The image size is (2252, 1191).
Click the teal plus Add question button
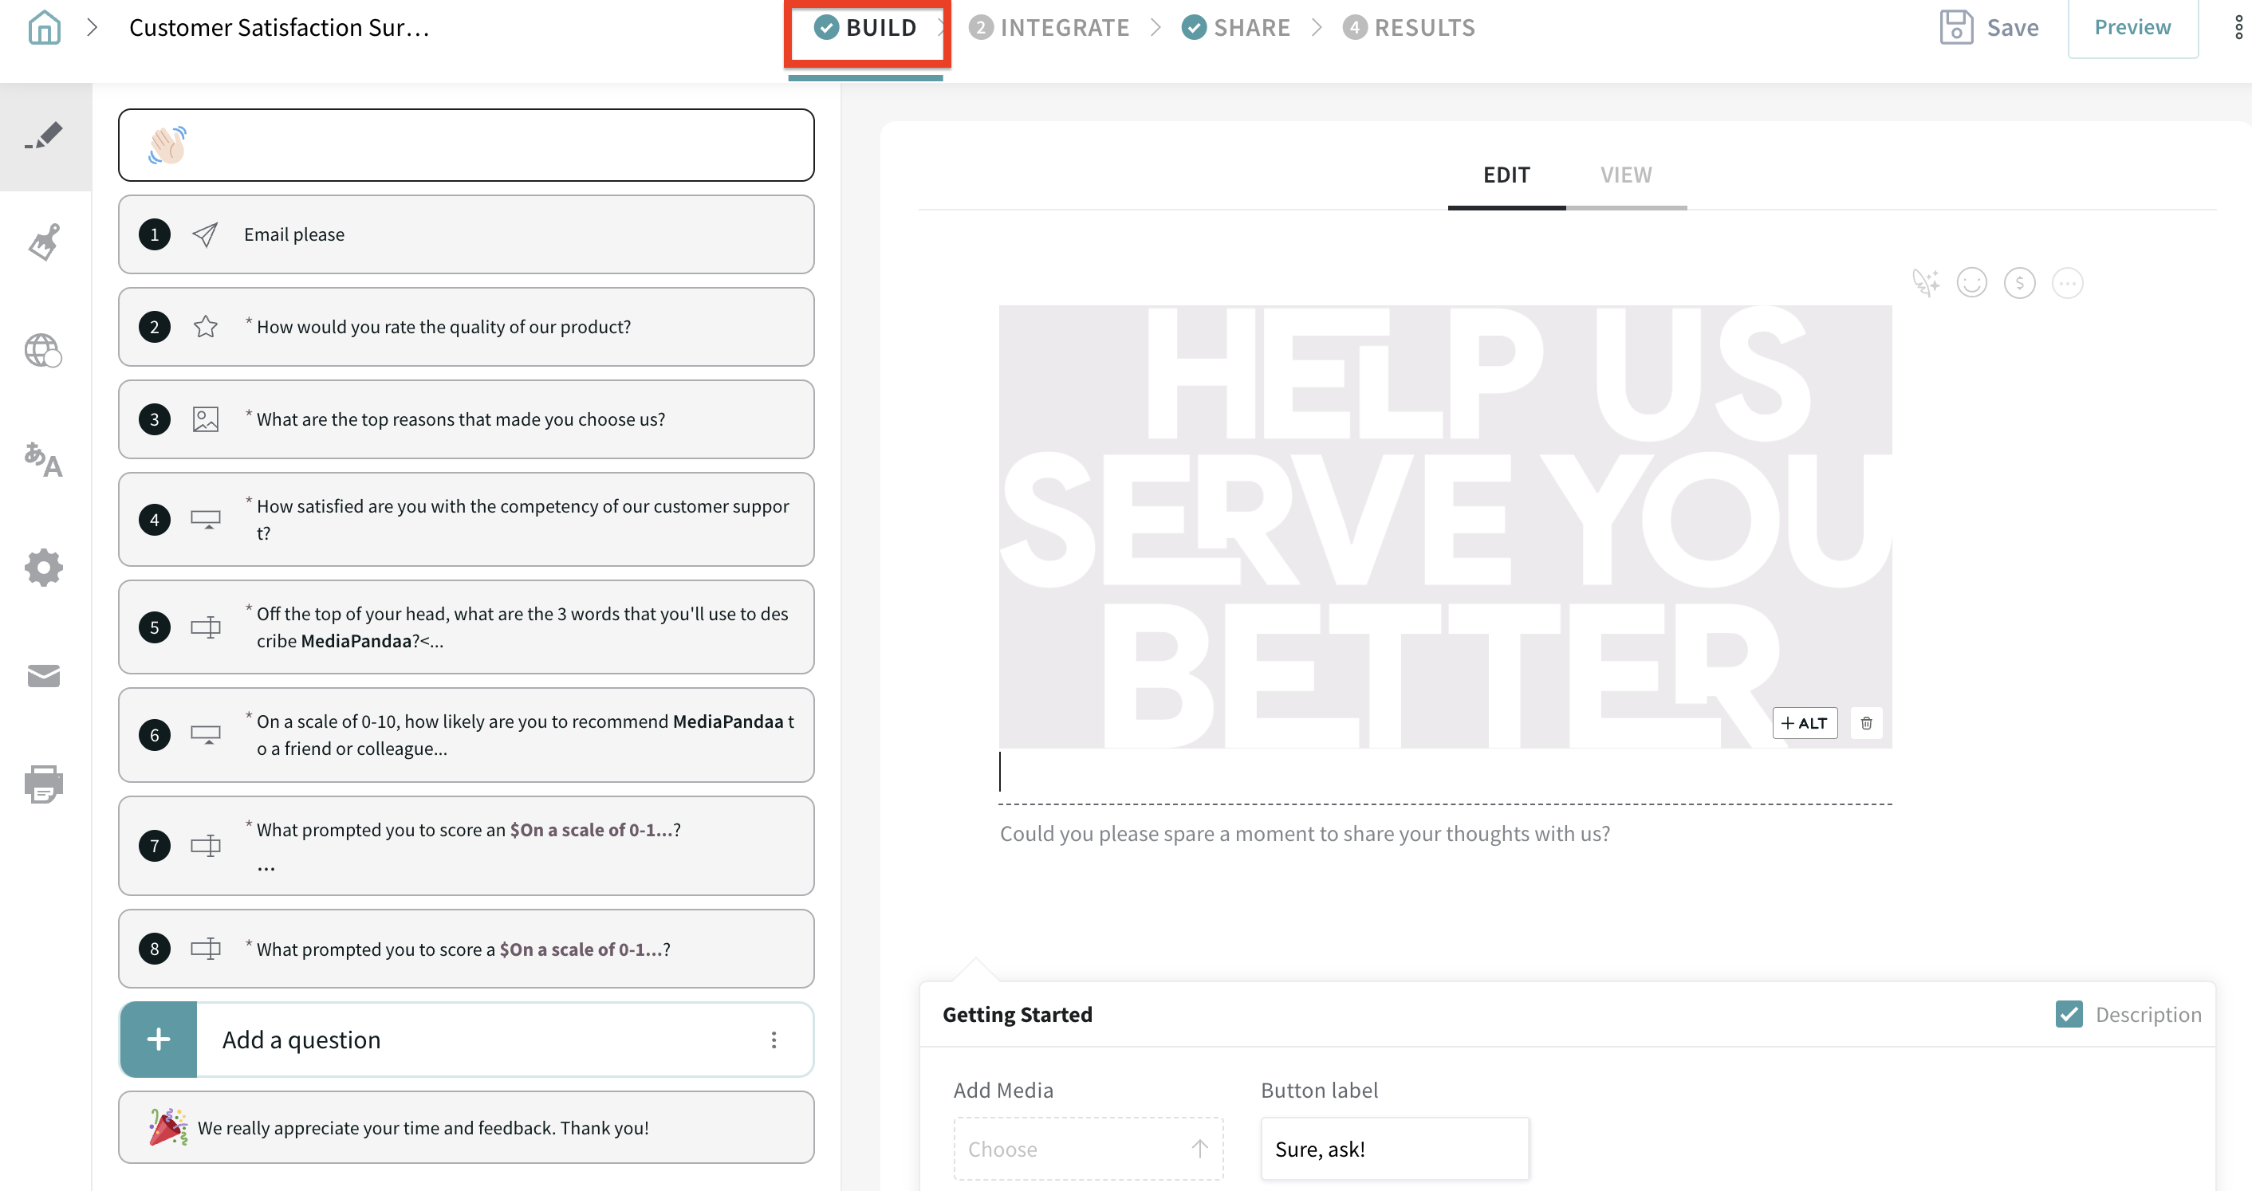[158, 1040]
